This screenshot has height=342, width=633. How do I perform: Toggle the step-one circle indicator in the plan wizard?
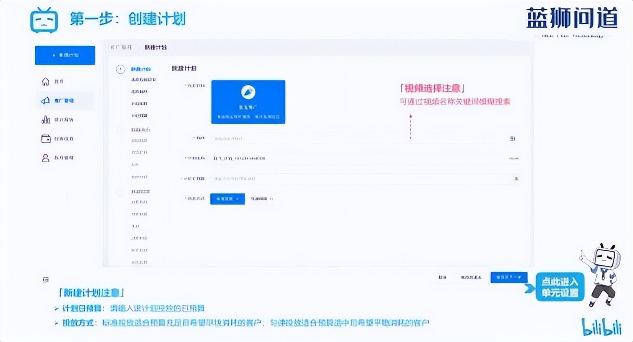point(121,69)
